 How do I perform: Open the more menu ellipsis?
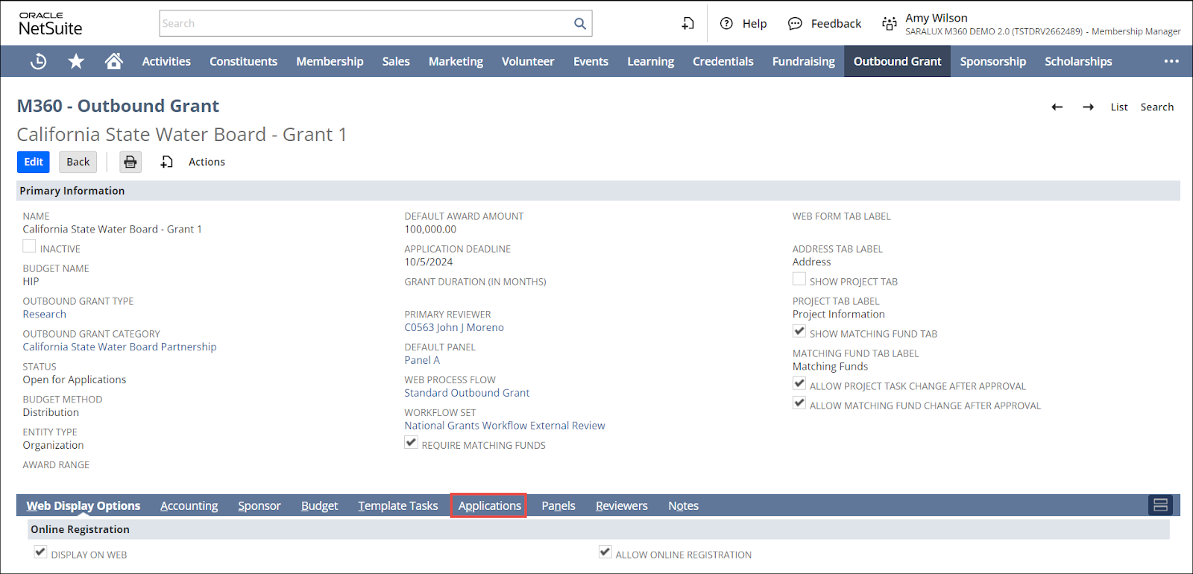point(1171,61)
